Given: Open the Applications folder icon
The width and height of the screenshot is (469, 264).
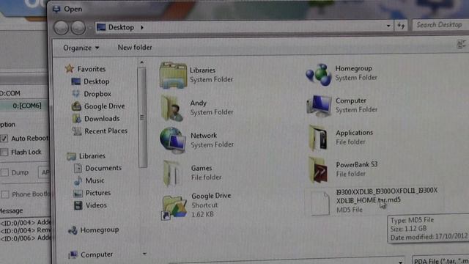Looking at the screenshot, I should tap(318, 138).
